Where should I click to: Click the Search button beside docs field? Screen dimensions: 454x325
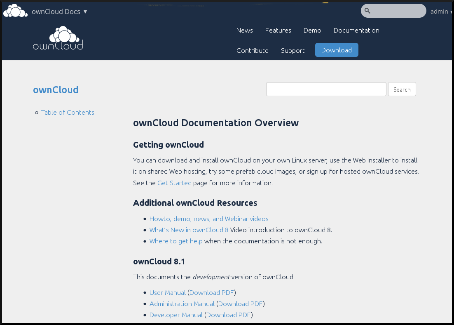coord(402,89)
